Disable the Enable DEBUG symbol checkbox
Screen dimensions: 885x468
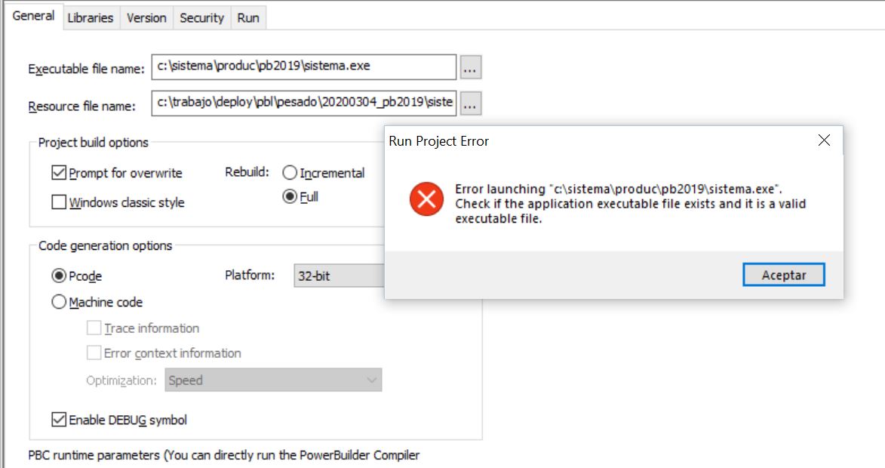(x=59, y=420)
